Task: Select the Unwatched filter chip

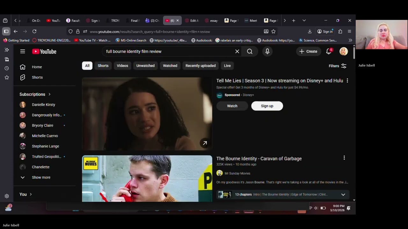Action: [x=145, y=66]
